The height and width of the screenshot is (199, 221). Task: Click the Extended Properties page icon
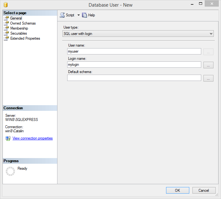(x=6, y=38)
